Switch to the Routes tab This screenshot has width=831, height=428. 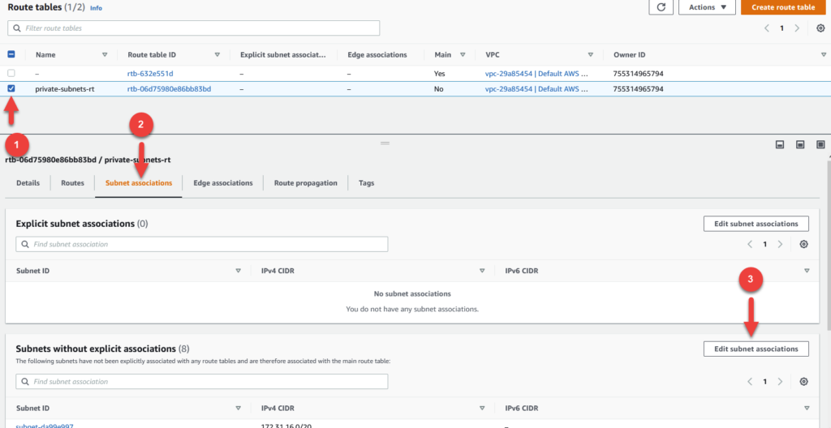(x=72, y=183)
